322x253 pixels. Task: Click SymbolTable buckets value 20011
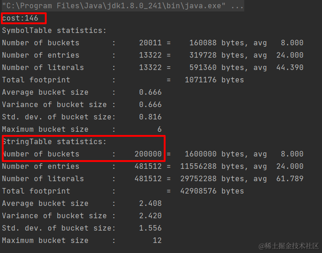(150, 43)
